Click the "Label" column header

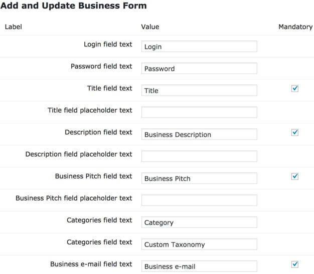[14, 27]
